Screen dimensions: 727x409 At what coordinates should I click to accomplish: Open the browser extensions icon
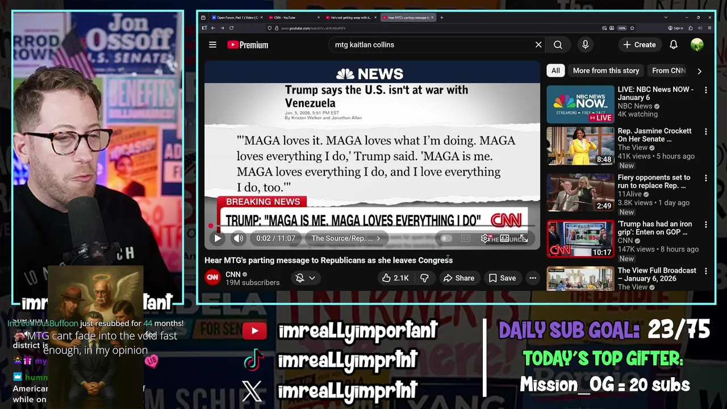click(x=691, y=28)
